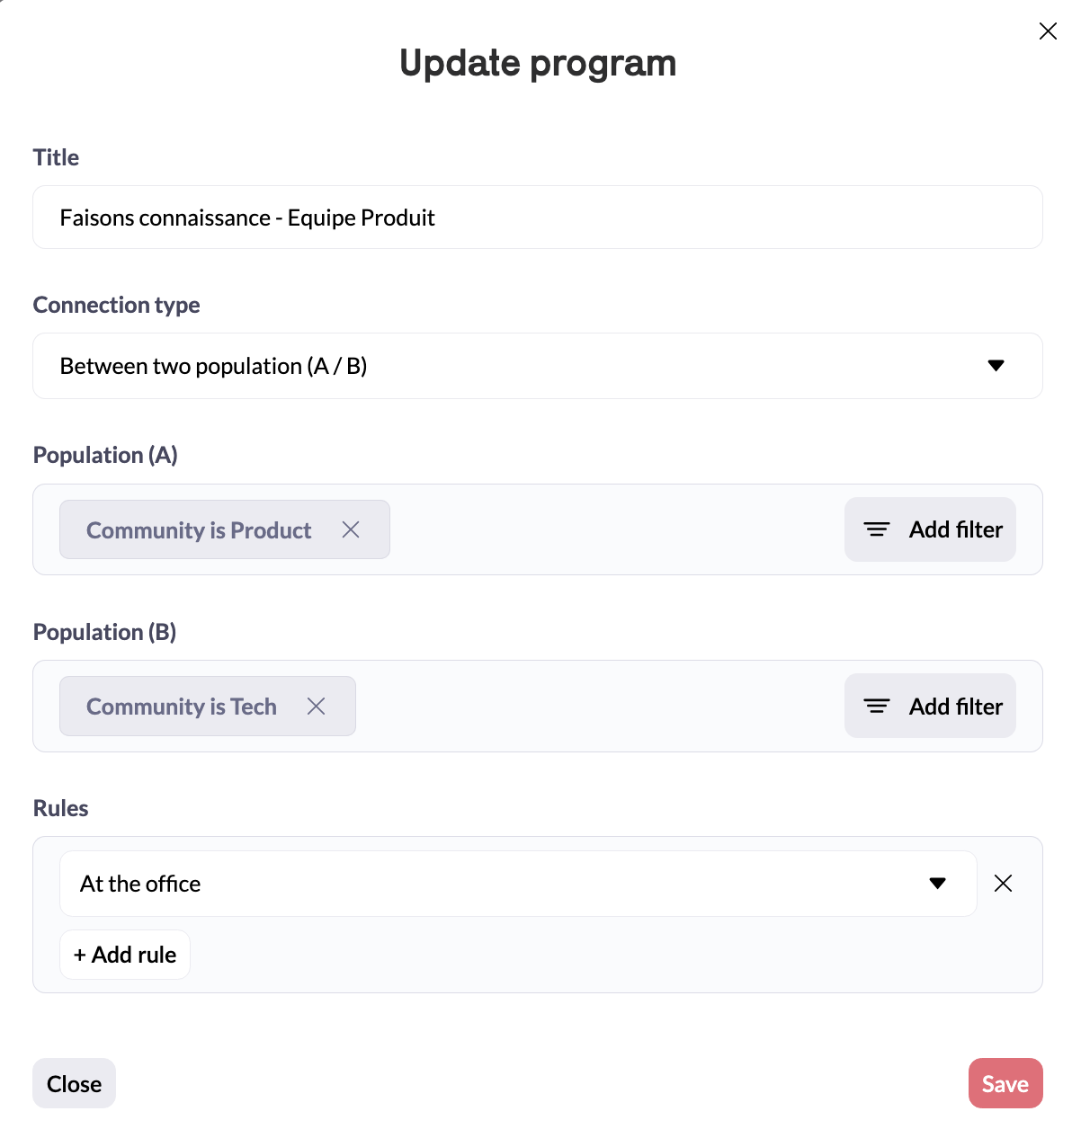Image resolution: width=1072 pixels, height=1138 pixels.
Task: Click the Rules section label
Action: tap(61, 808)
